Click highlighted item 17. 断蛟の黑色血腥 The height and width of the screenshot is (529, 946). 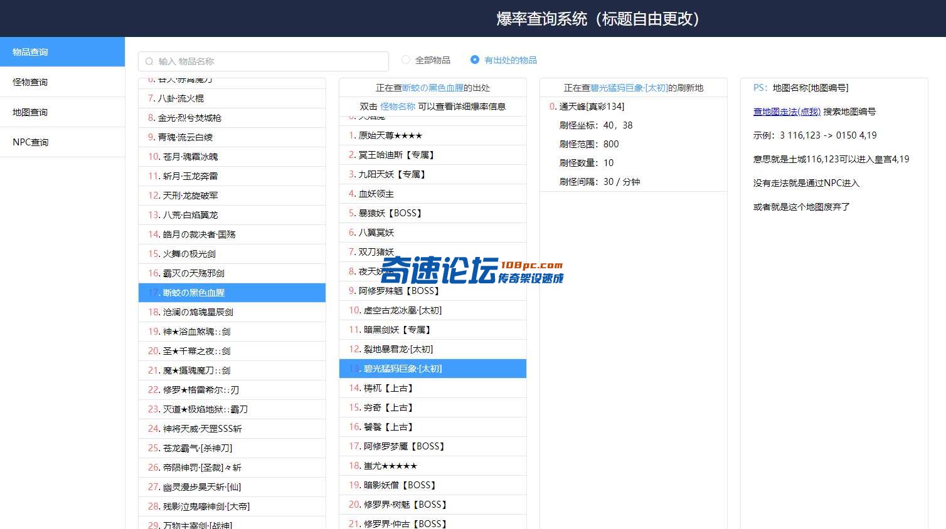point(232,293)
